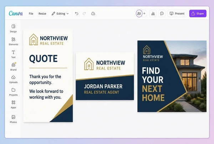Screen dimensions: 214x144
Task: Click the Present button
Action: click(177, 14)
